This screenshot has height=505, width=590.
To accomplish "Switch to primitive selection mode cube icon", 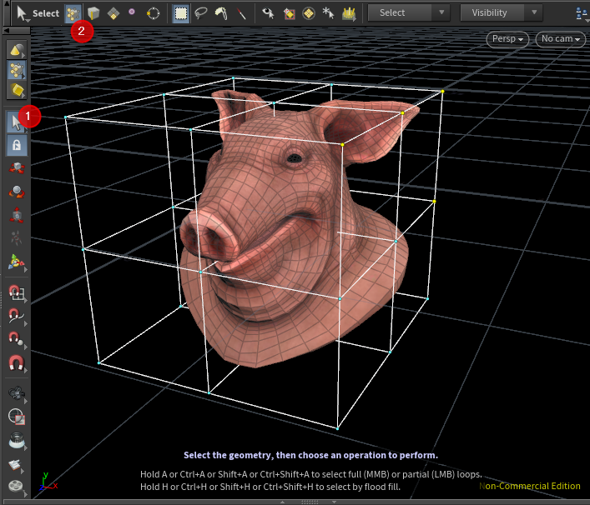I will [x=93, y=13].
